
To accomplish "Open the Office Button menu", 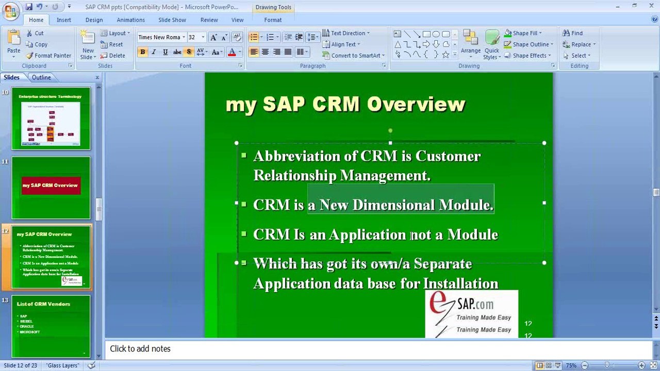I will tap(10, 11).
